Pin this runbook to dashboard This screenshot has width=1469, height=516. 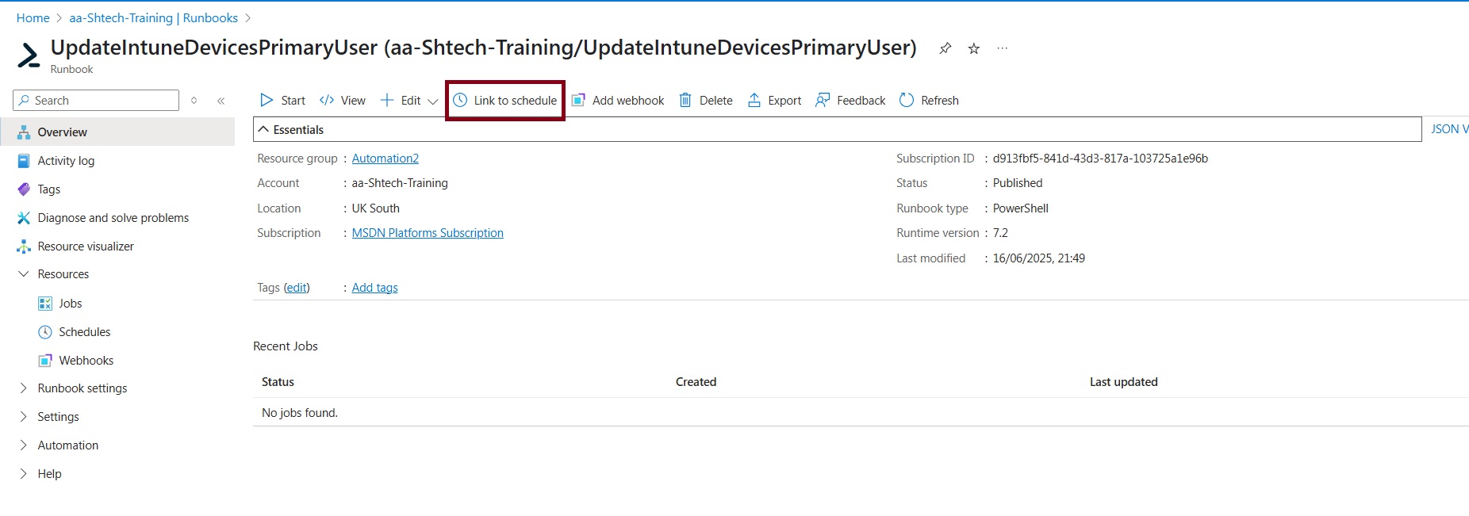click(945, 48)
